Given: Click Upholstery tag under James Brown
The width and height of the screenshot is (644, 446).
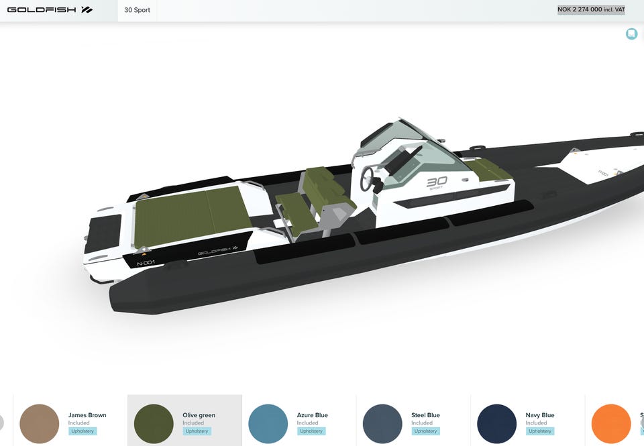Looking at the screenshot, I should [83, 431].
